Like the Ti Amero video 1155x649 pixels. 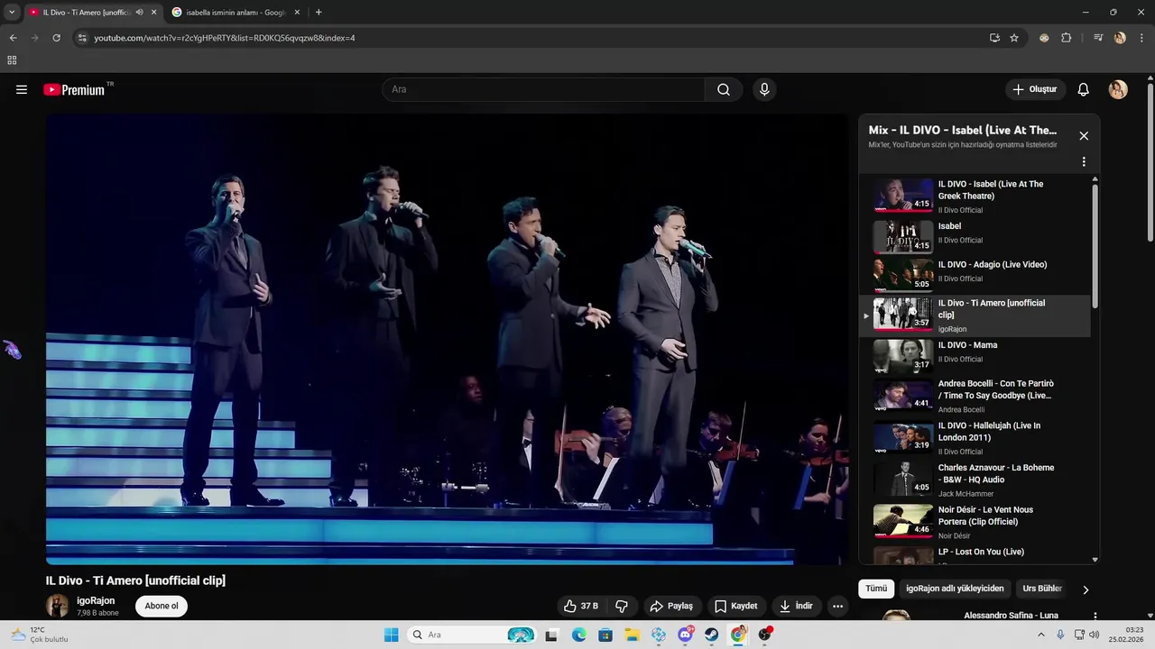[x=580, y=606]
